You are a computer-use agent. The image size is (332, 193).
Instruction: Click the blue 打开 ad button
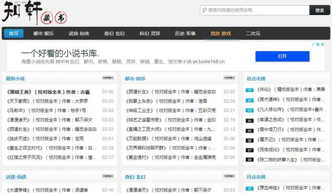tap(282, 56)
